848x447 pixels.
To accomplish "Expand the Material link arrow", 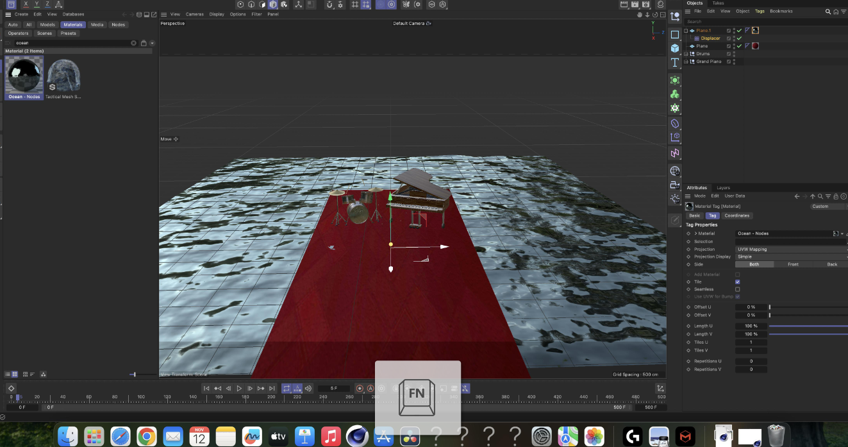I will tap(695, 233).
